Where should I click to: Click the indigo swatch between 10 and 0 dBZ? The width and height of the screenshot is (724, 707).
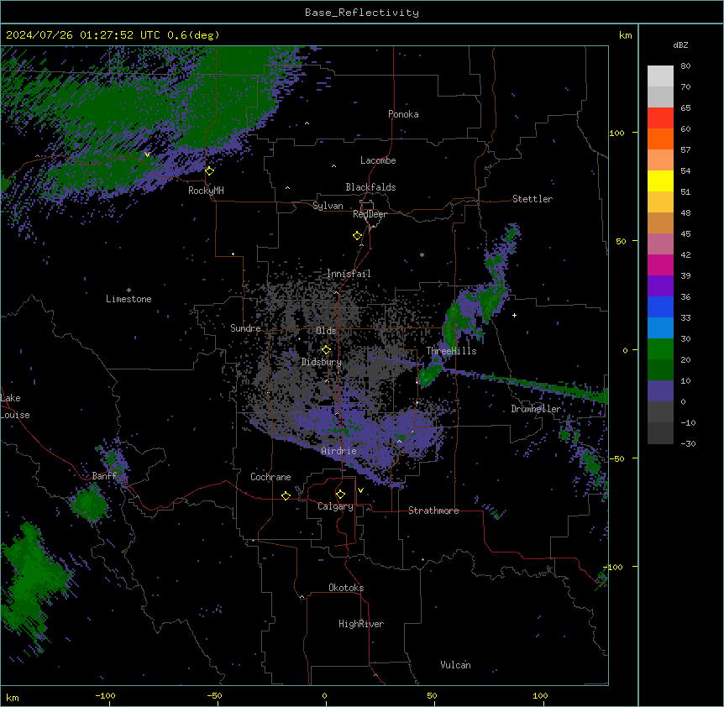[660, 391]
